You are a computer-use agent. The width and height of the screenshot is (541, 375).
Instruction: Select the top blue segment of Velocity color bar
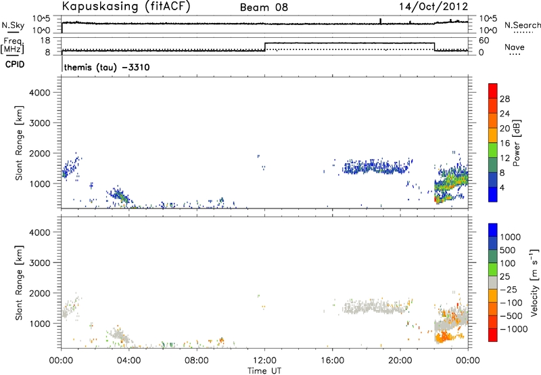pyautogui.click(x=493, y=230)
